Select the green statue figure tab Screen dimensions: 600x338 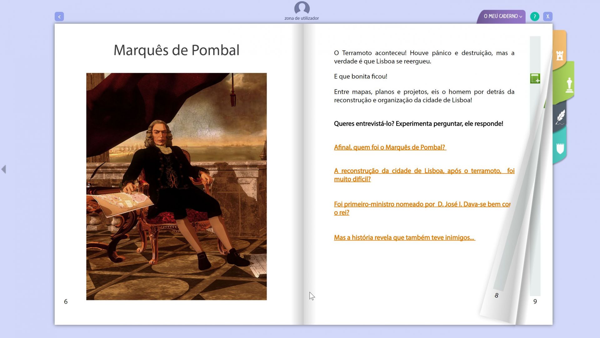[569, 85]
